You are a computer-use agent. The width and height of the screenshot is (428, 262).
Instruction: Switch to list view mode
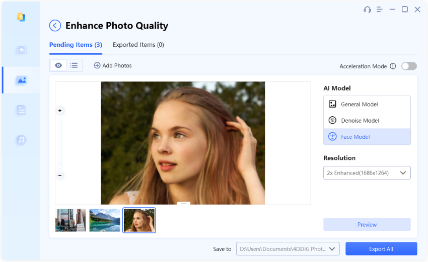pos(74,65)
